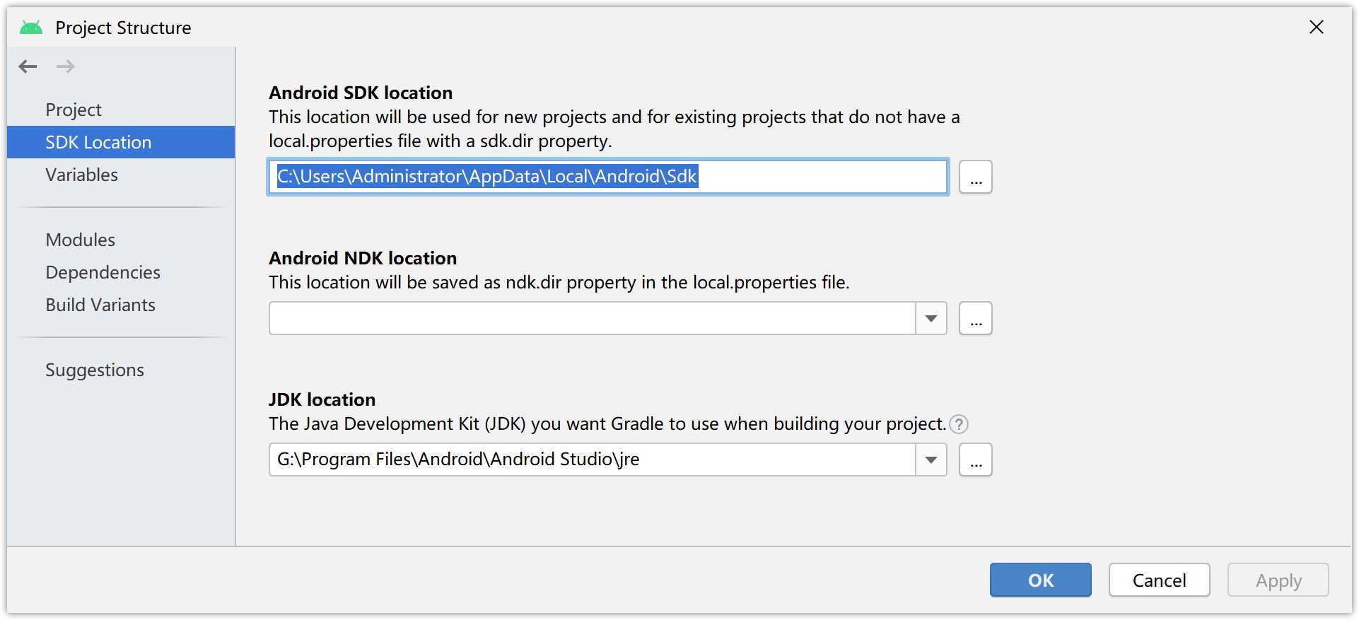
Task: Close the Project Structure dialog
Action: 1317,27
